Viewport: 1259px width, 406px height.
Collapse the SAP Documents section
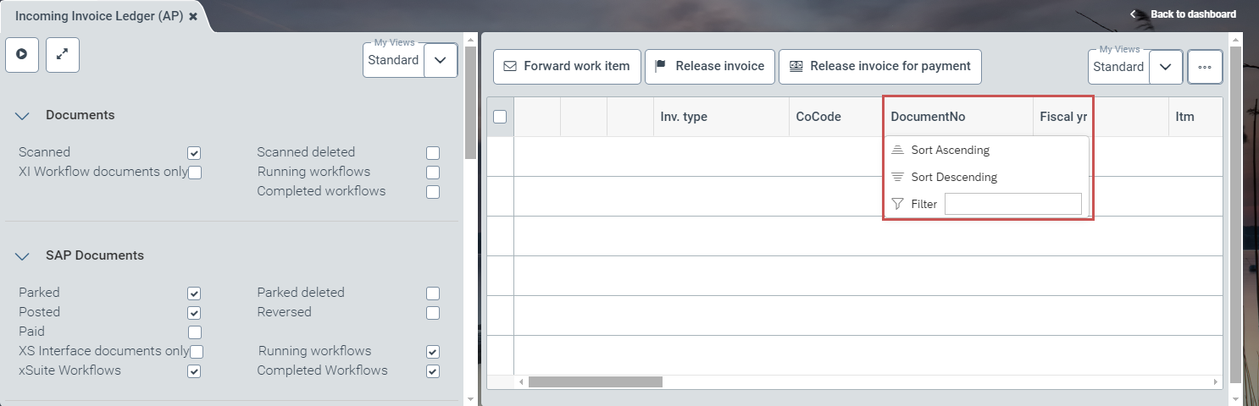(23, 256)
